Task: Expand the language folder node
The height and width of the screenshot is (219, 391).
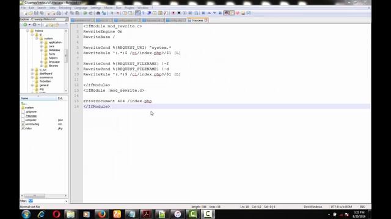Action: pos(42,62)
